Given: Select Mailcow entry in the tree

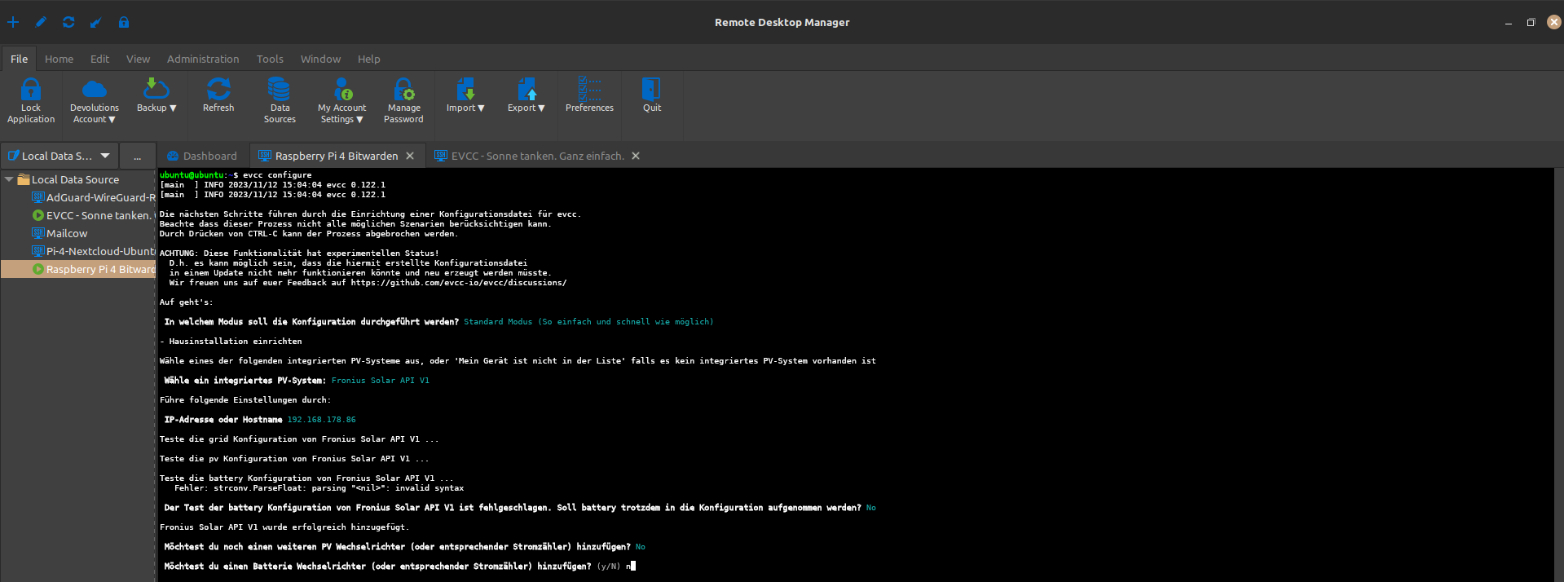Looking at the screenshot, I should [x=67, y=233].
